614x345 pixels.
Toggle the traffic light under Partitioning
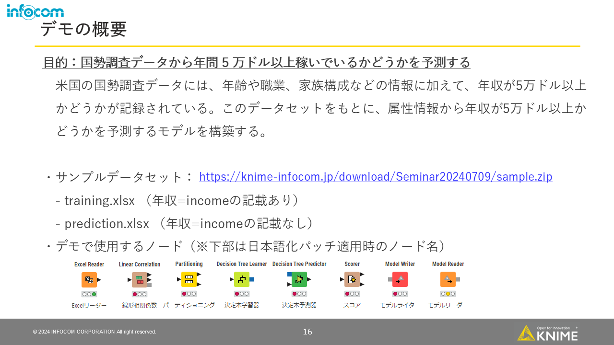189,294
